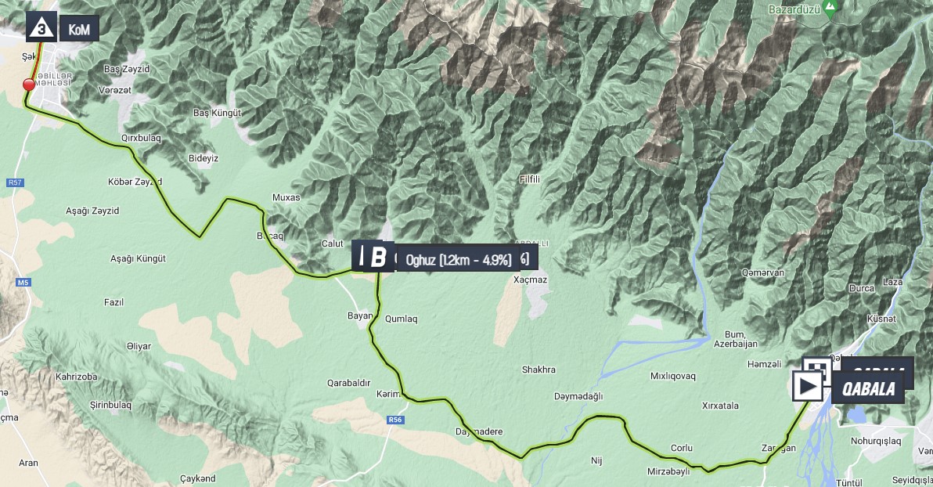This screenshot has width=933, height=487.
Task: Open the Oghuz (1.2km - 4.9%) label
Action: point(458,260)
